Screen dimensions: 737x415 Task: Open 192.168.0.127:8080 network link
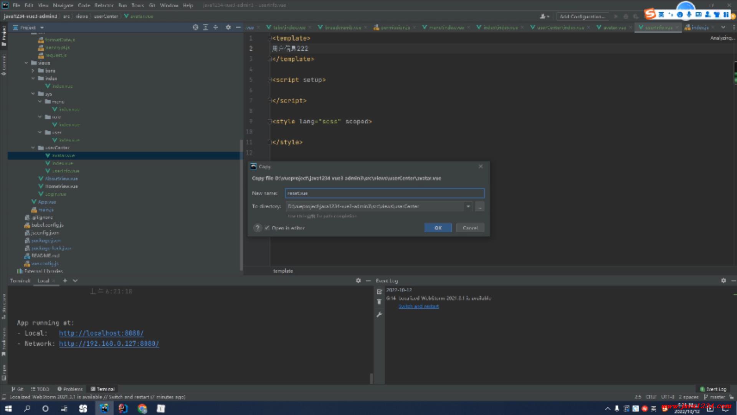point(109,344)
